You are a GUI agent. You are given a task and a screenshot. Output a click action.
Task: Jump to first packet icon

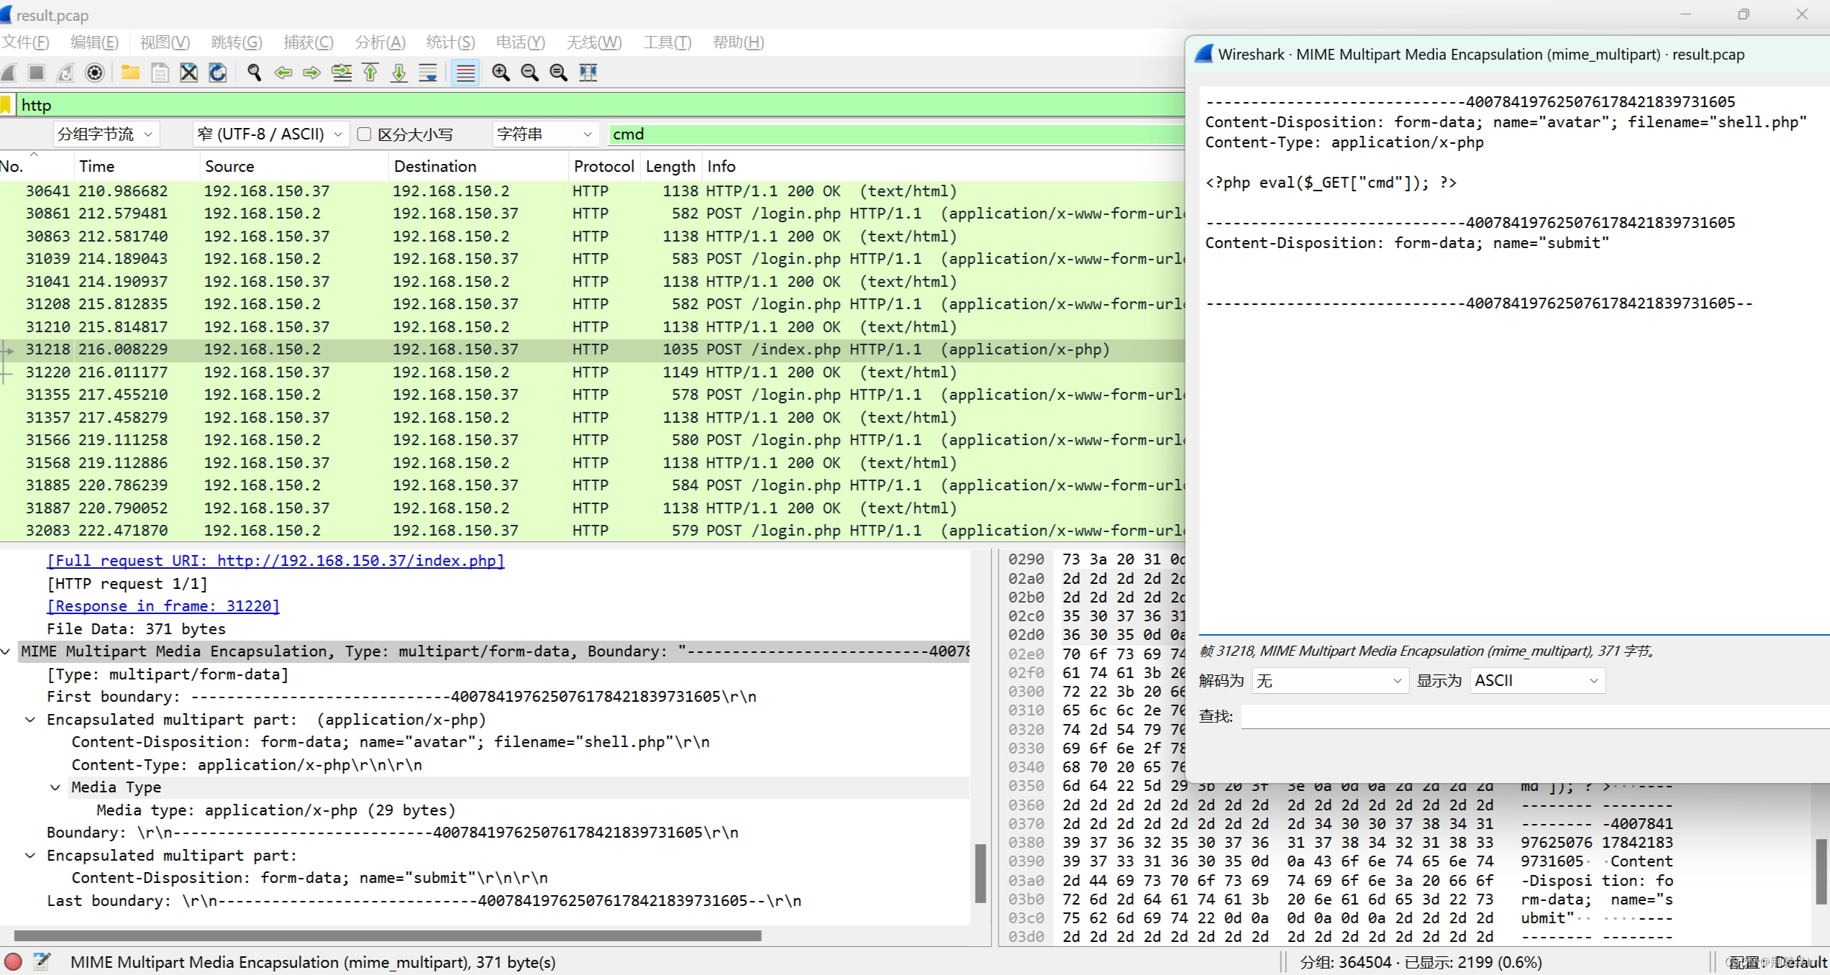[x=370, y=73]
